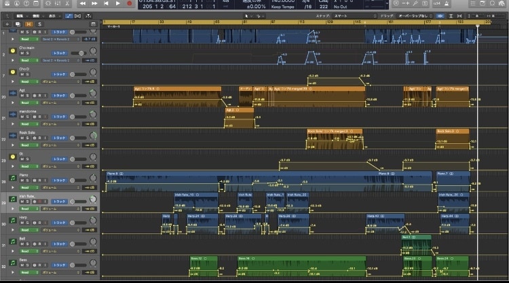Screen dimensions: 509x283
Task: Click the トラック button on Rock Solo track
Action: 60,138
